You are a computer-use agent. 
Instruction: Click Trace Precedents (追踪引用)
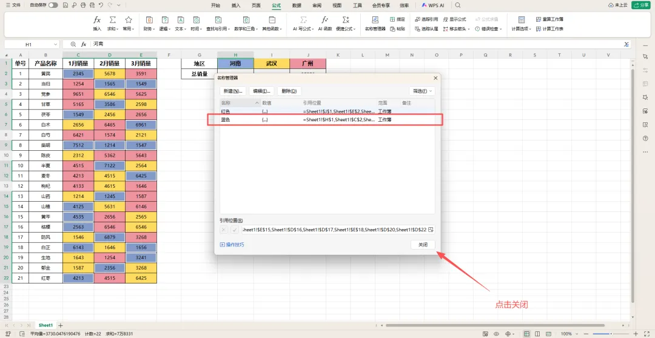[426, 19]
